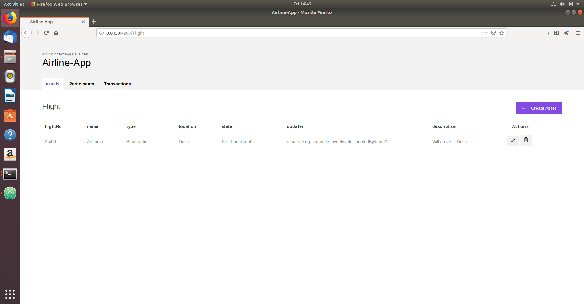
Task: Open the Transactions tab
Action: (x=117, y=84)
